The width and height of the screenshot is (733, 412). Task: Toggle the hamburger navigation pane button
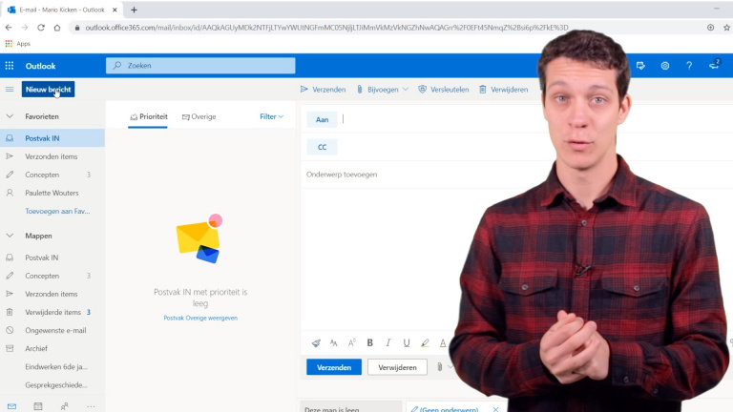10,90
